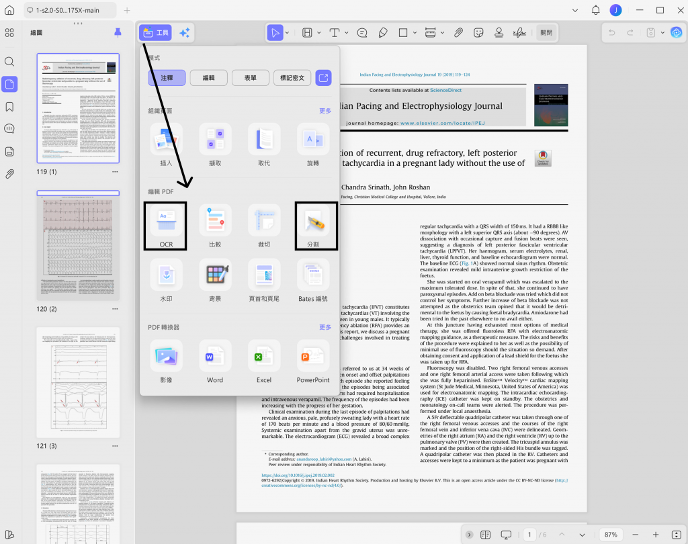688x544 pixels.
Task: Select page thumbnail 120 (2)
Action: pyautogui.click(x=78, y=246)
